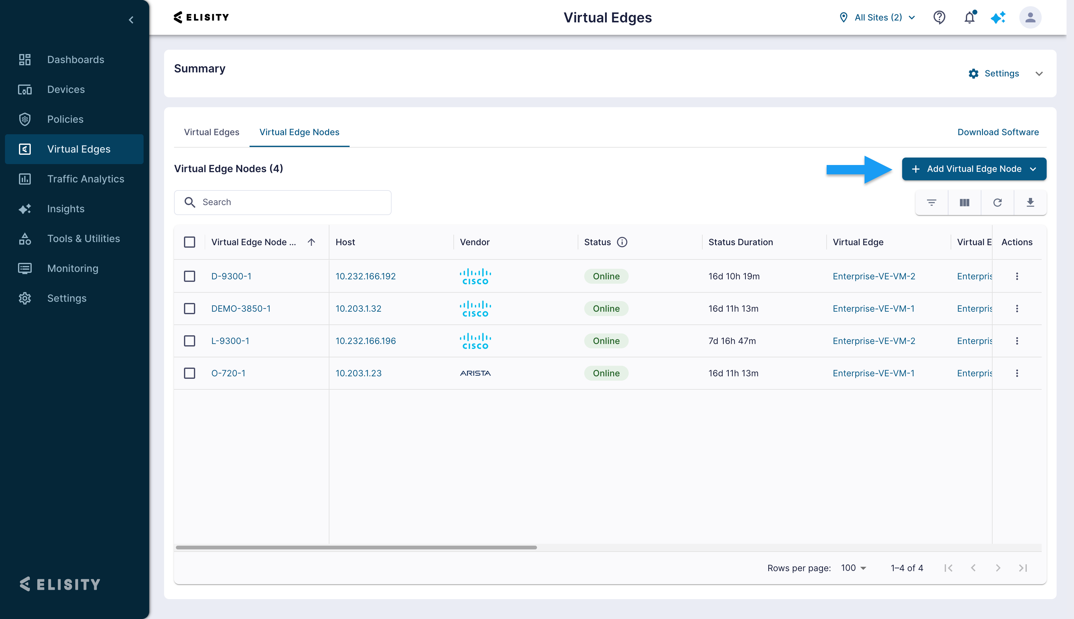Expand the Summary Settings chevron

(1039, 74)
